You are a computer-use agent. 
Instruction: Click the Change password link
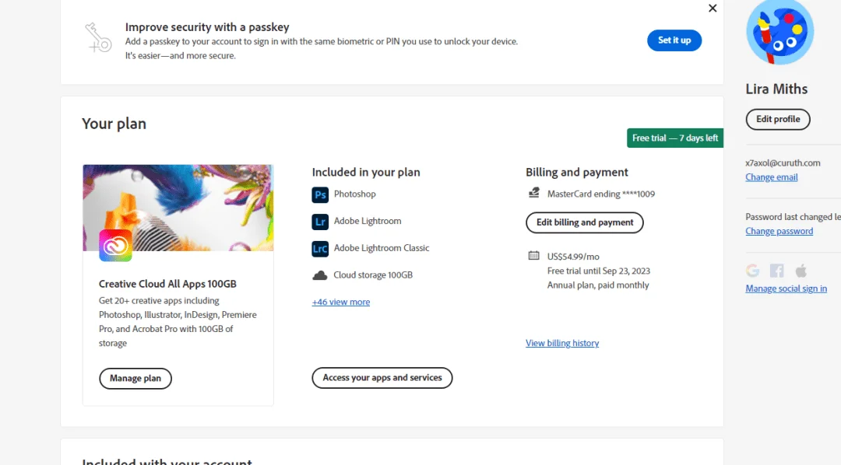[x=779, y=231]
